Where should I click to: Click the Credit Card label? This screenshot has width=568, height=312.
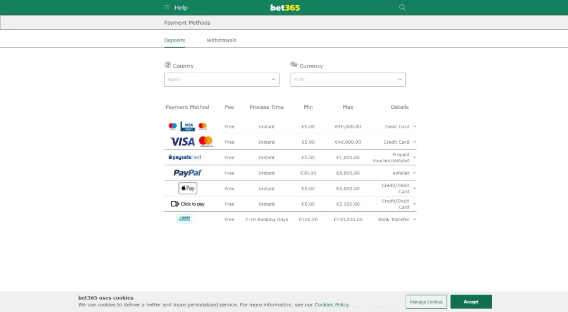[x=396, y=142]
